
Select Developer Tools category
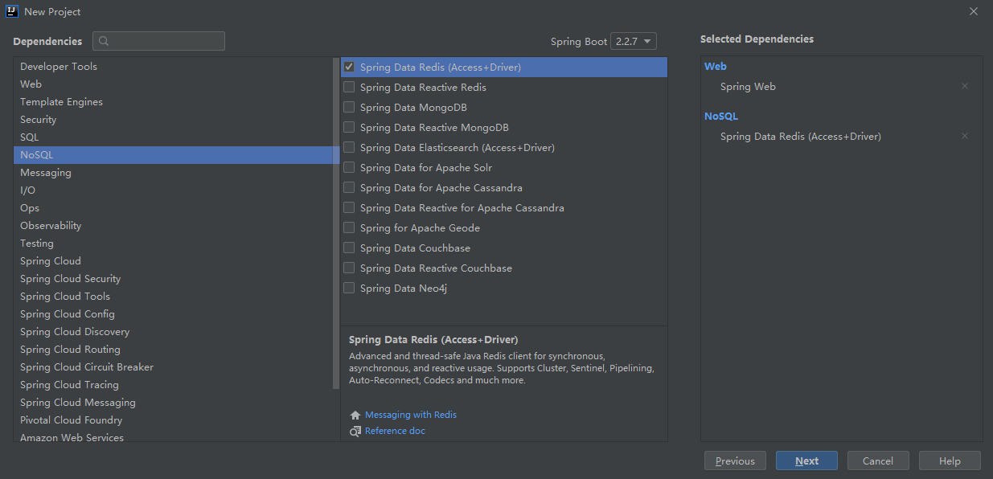(x=173, y=66)
